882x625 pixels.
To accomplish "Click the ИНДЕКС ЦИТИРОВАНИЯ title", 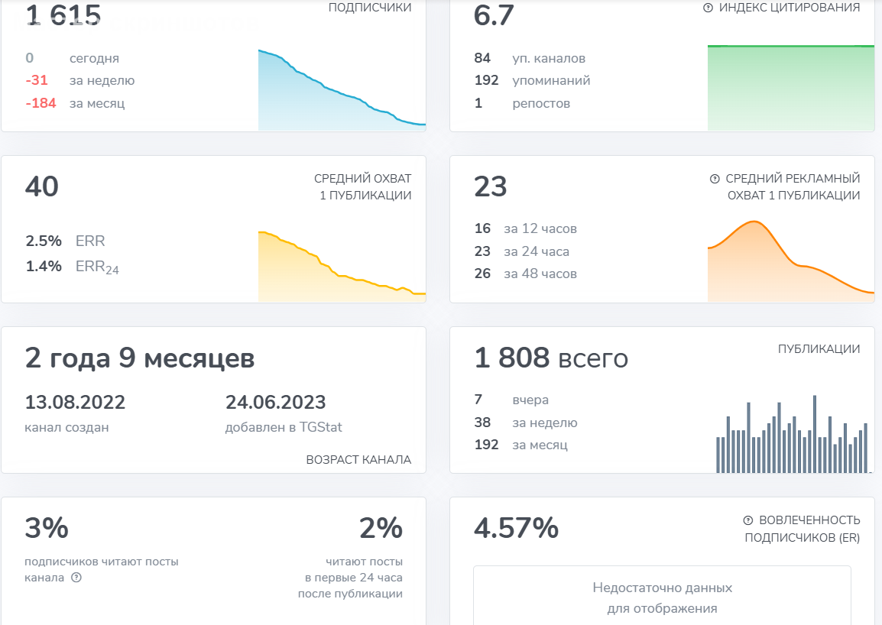I will (790, 8).
